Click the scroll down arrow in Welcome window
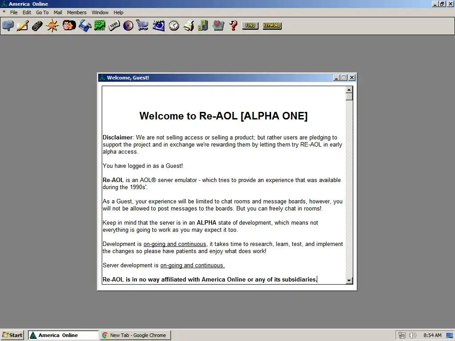Image resolution: width=455 pixels, height=341 pixels. 349,281
